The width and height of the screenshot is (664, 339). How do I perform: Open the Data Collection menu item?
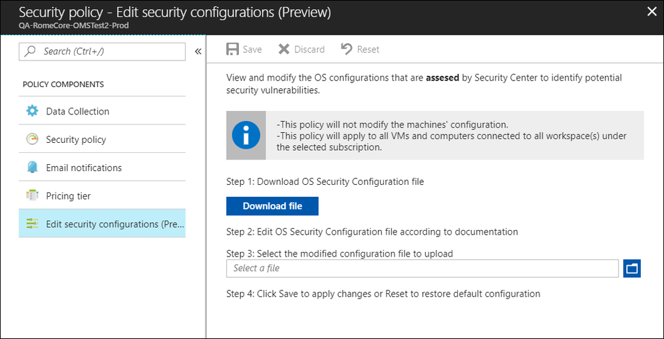pyautogui.click(x=77, y=111)
